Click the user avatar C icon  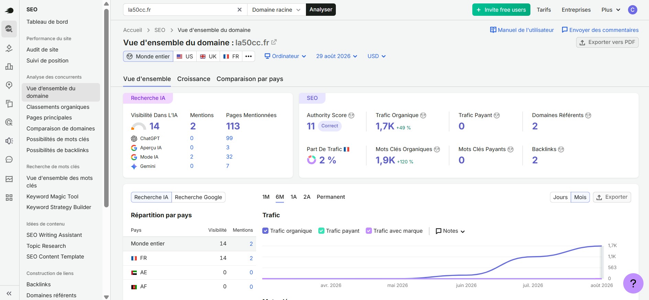pos(632,10)
